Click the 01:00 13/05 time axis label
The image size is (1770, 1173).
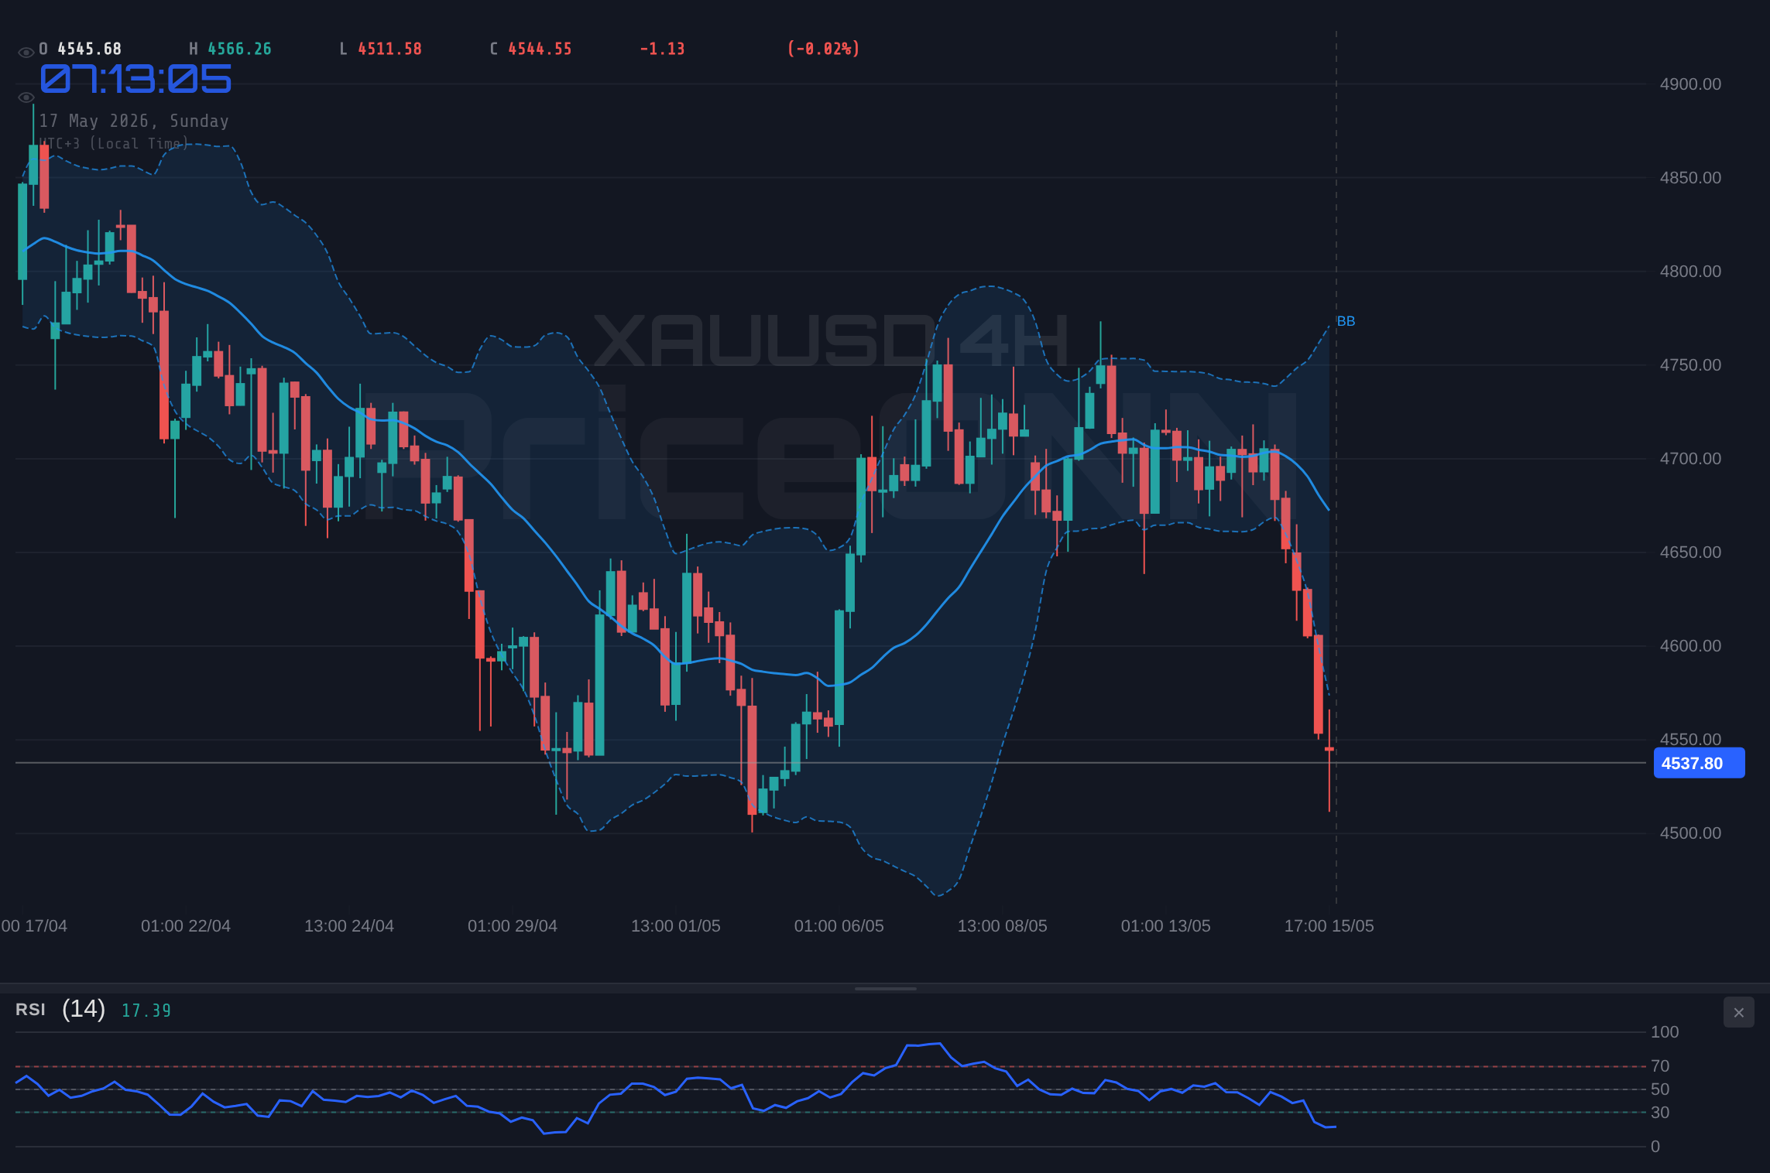[1166, 926]
